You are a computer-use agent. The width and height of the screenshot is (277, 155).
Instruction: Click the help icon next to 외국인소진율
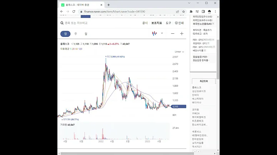pos(213,24)
